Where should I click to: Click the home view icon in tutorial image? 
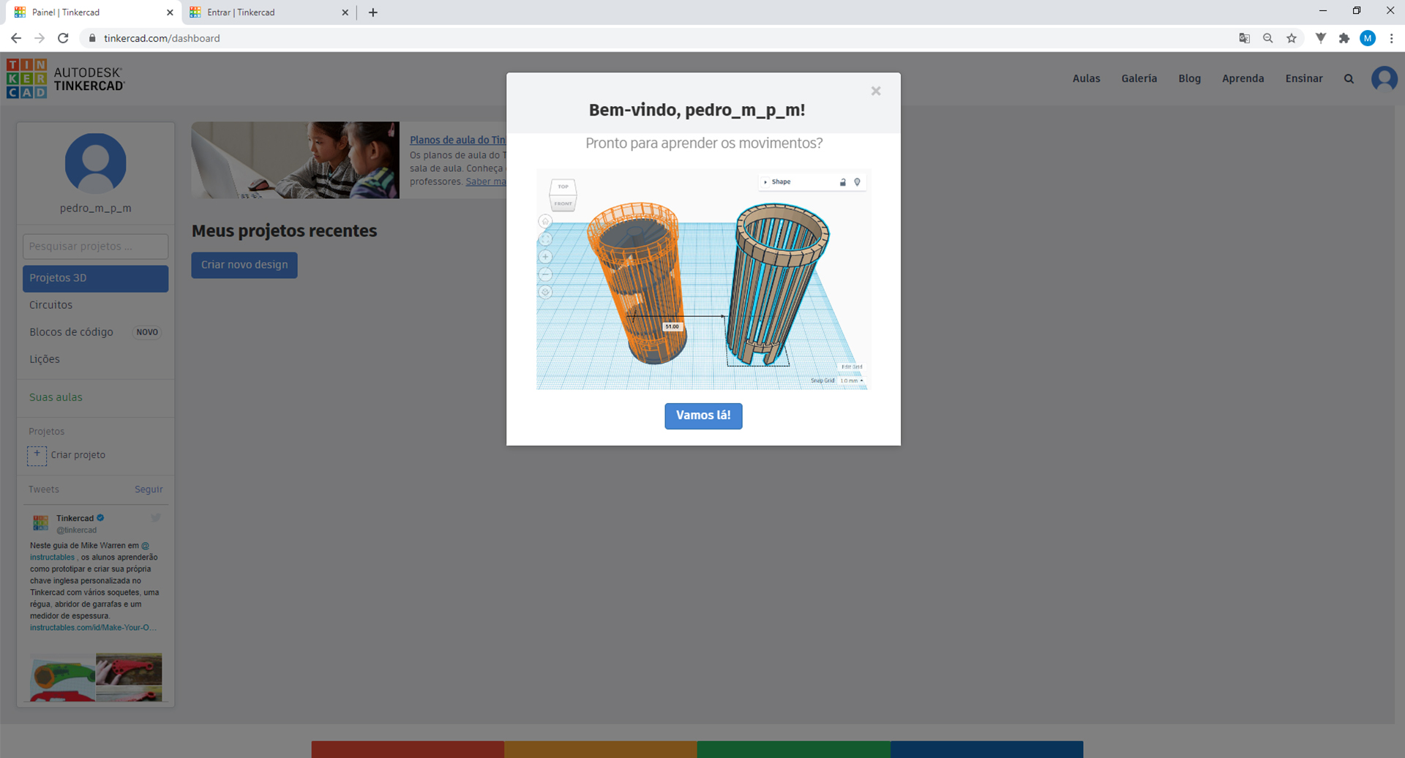click(545, 221)
